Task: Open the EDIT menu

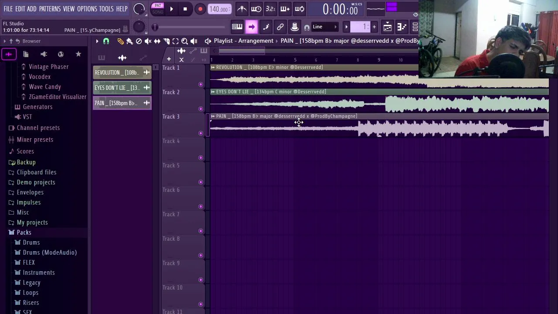Action: pyautogui.click(x=20, y=9)
